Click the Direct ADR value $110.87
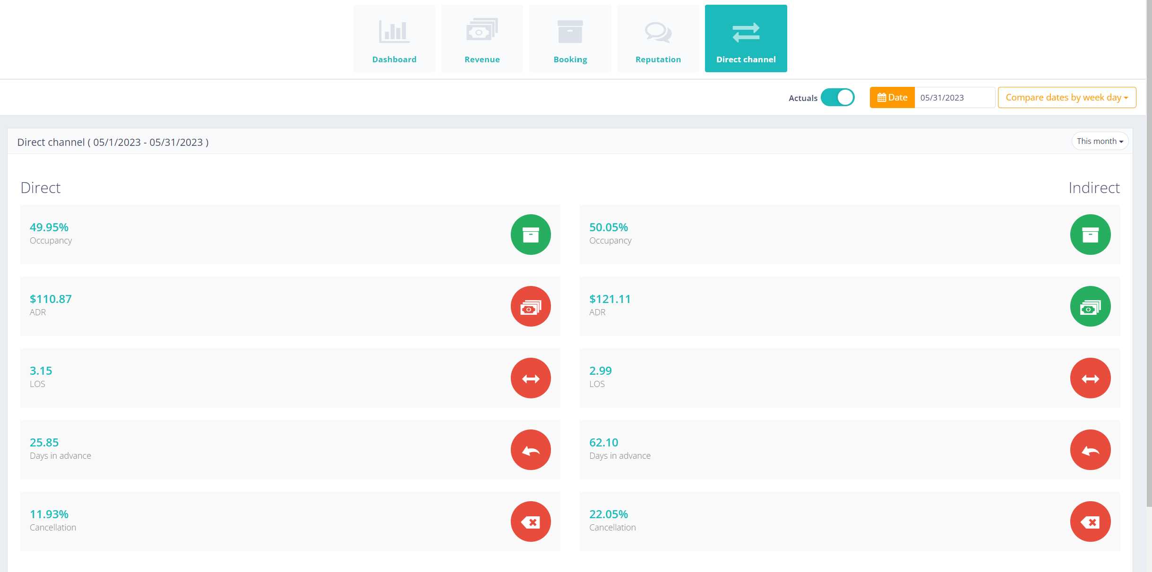The height and width of the screenshot is (572, 1152). point(51,299)
